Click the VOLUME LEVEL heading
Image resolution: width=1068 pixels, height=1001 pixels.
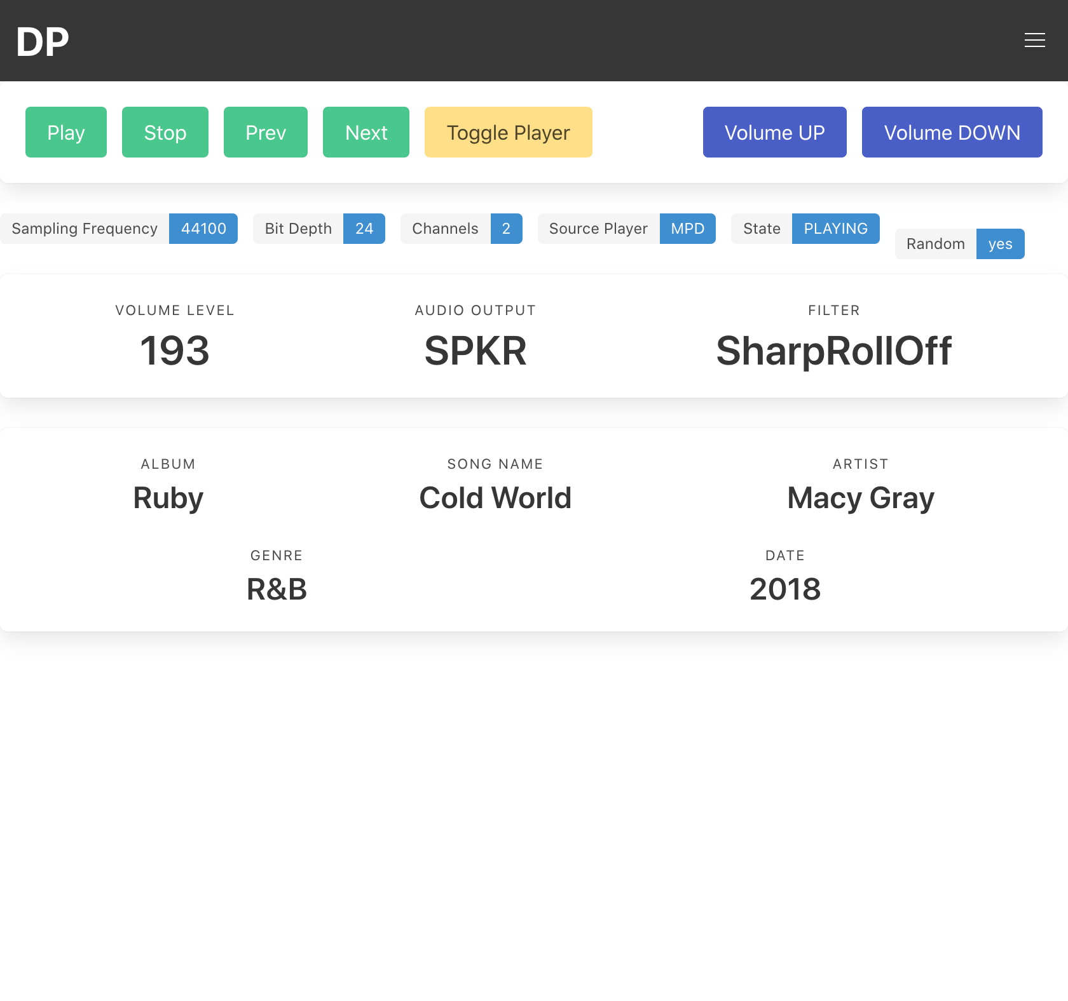175,311
